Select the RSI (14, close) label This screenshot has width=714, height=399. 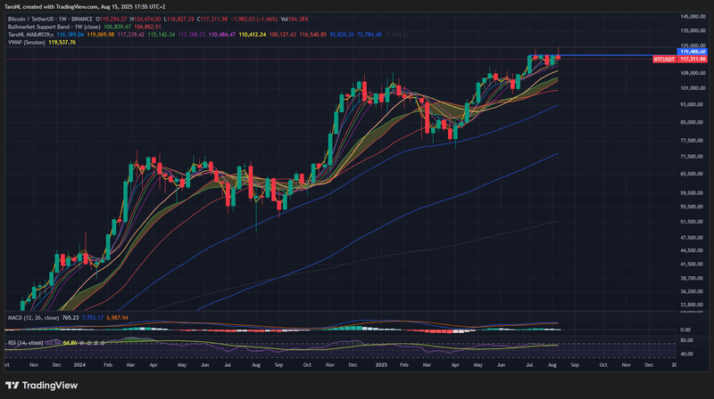(25, 343)
